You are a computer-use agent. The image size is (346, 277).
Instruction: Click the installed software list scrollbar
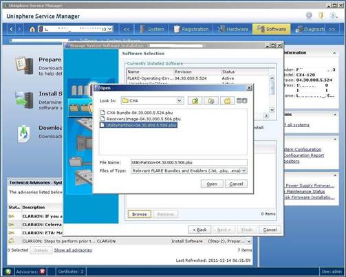pyautogui.click(x=272, y=94)
